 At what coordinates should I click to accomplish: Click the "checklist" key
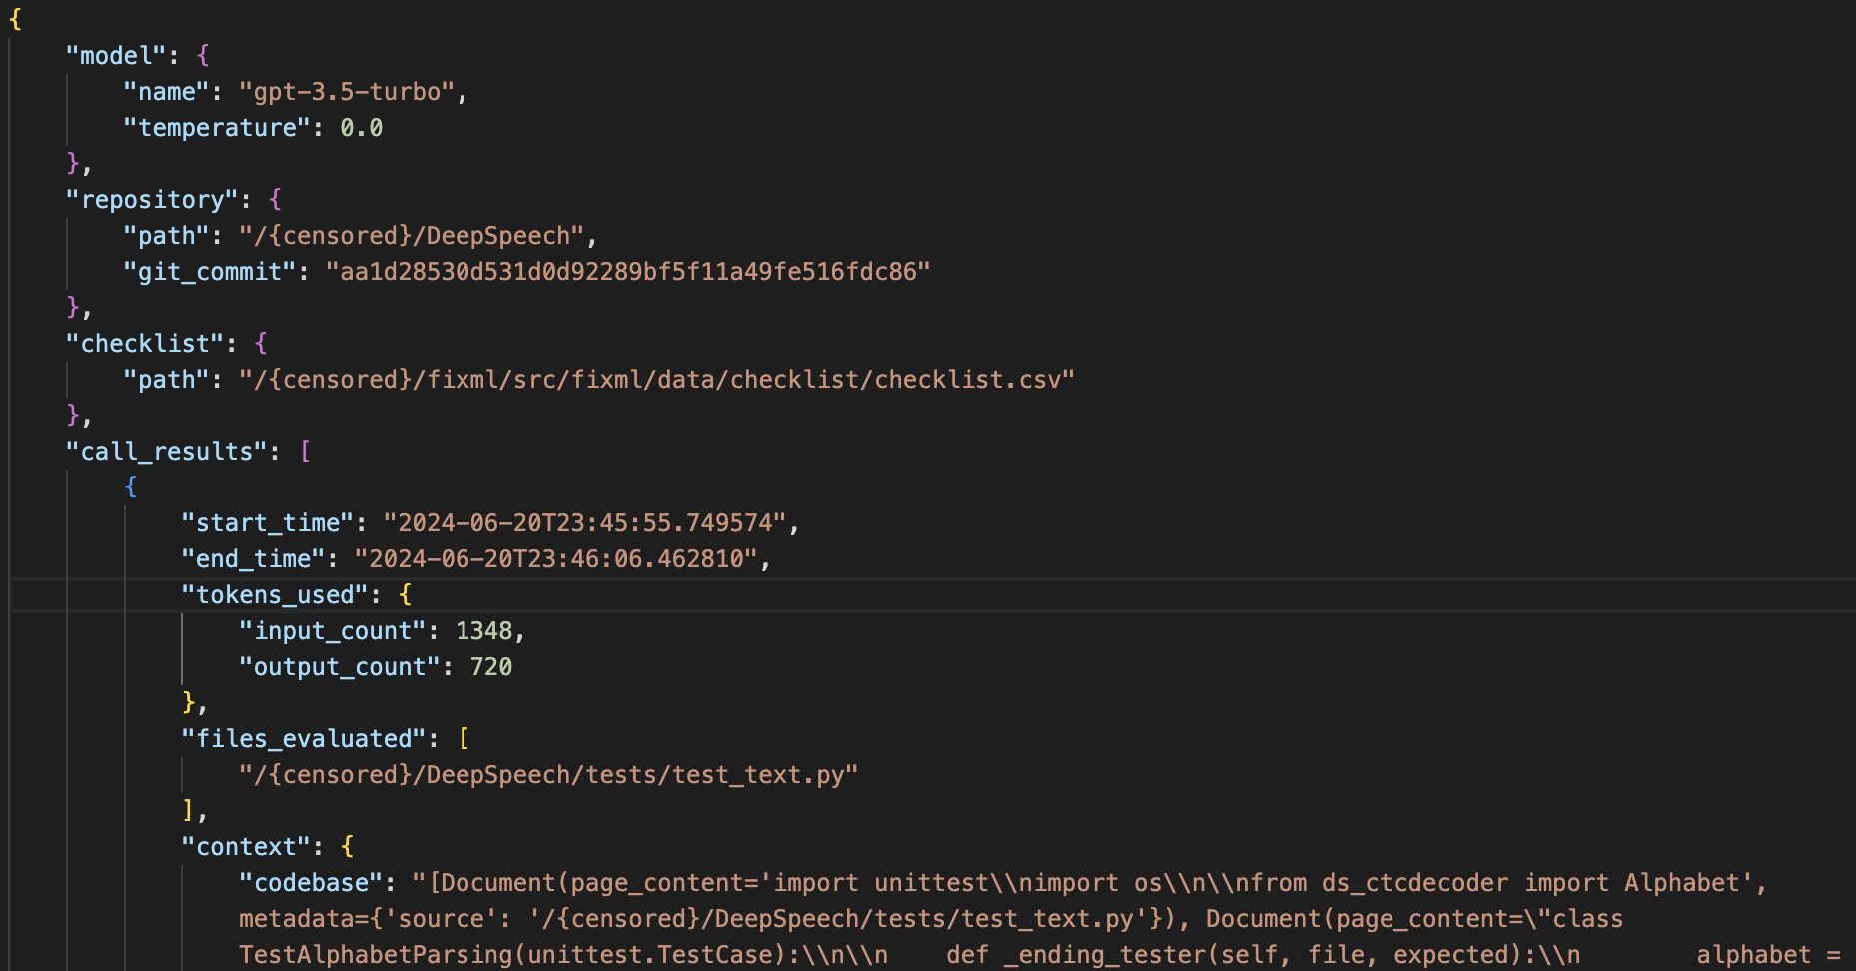point(145,344)
